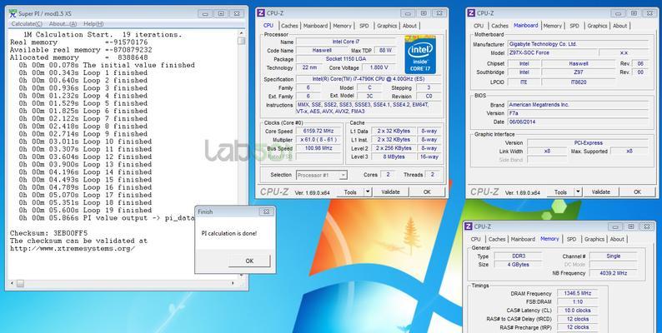
Task: Click Validate button in CPU window
Action: pos(390,192)
